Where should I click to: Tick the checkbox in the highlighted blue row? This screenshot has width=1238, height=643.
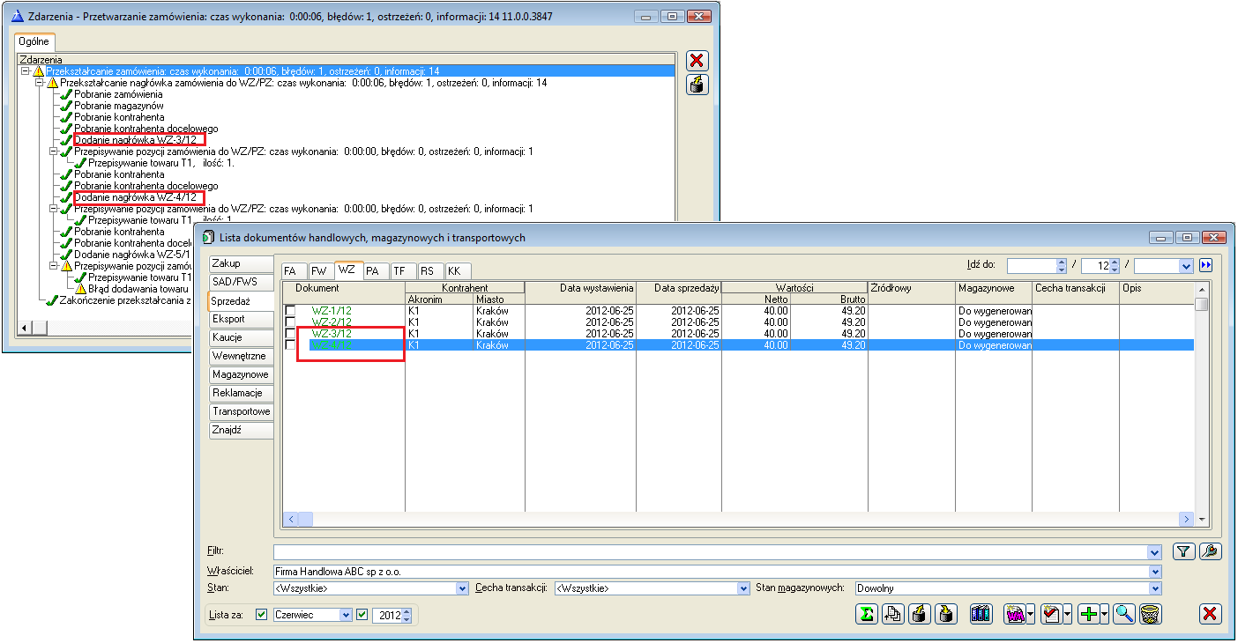tap(290, 345)
